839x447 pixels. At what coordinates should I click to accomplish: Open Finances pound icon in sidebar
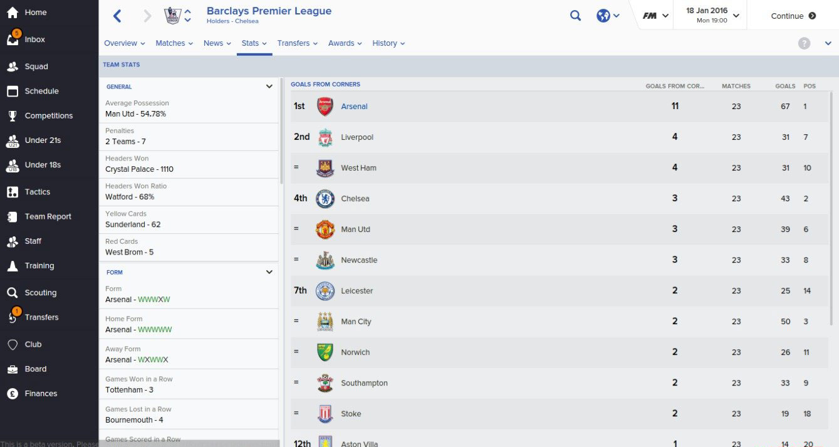[x=13, y=393]
